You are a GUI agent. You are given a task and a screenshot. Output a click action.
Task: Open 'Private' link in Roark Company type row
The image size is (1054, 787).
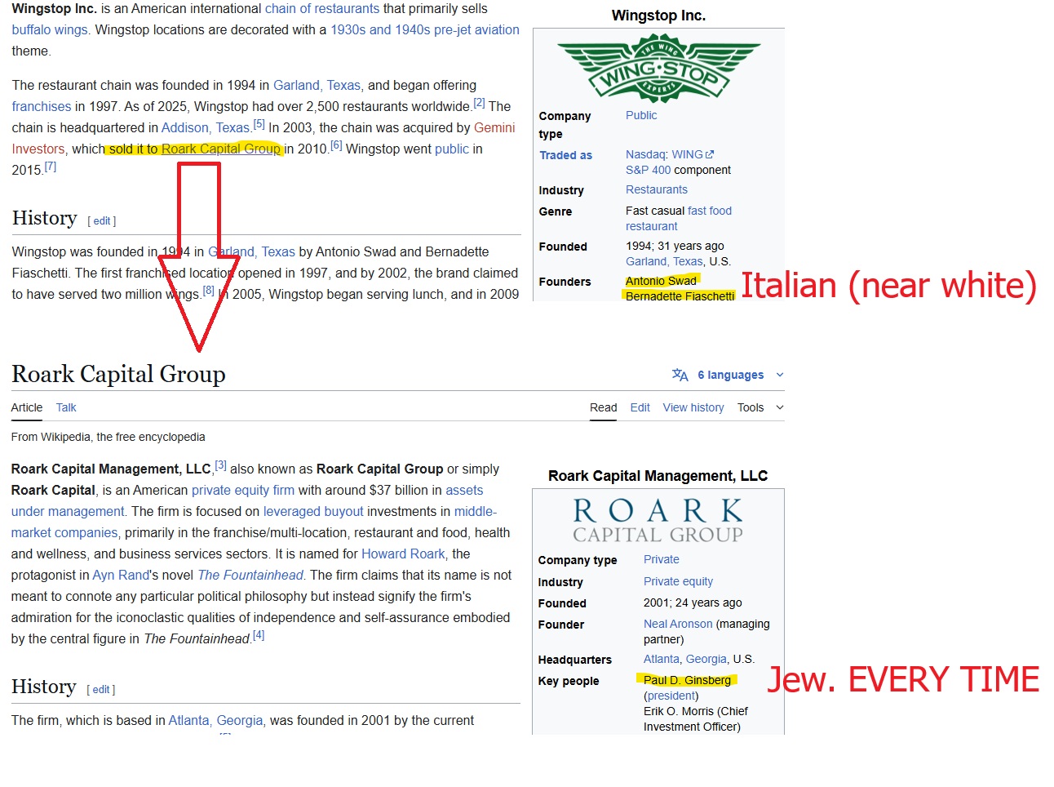(x=661, y=559)
